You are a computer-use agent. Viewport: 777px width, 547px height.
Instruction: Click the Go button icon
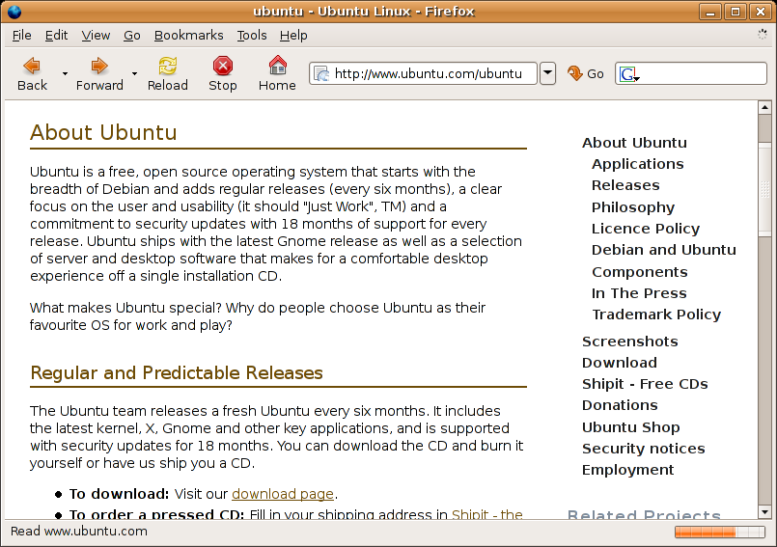[575, 73]
